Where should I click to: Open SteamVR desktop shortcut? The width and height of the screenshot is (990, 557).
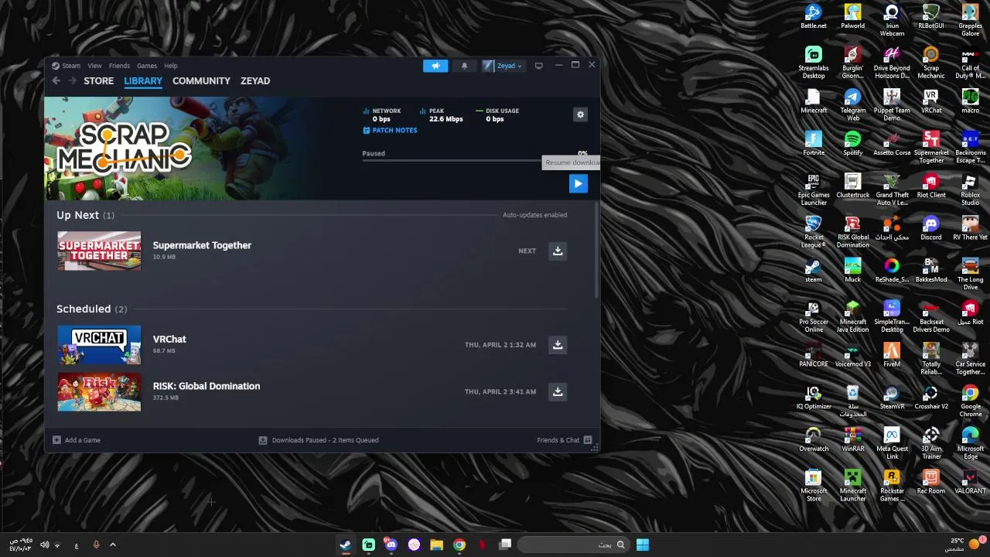pyautogui.click(x=892, y=397)
